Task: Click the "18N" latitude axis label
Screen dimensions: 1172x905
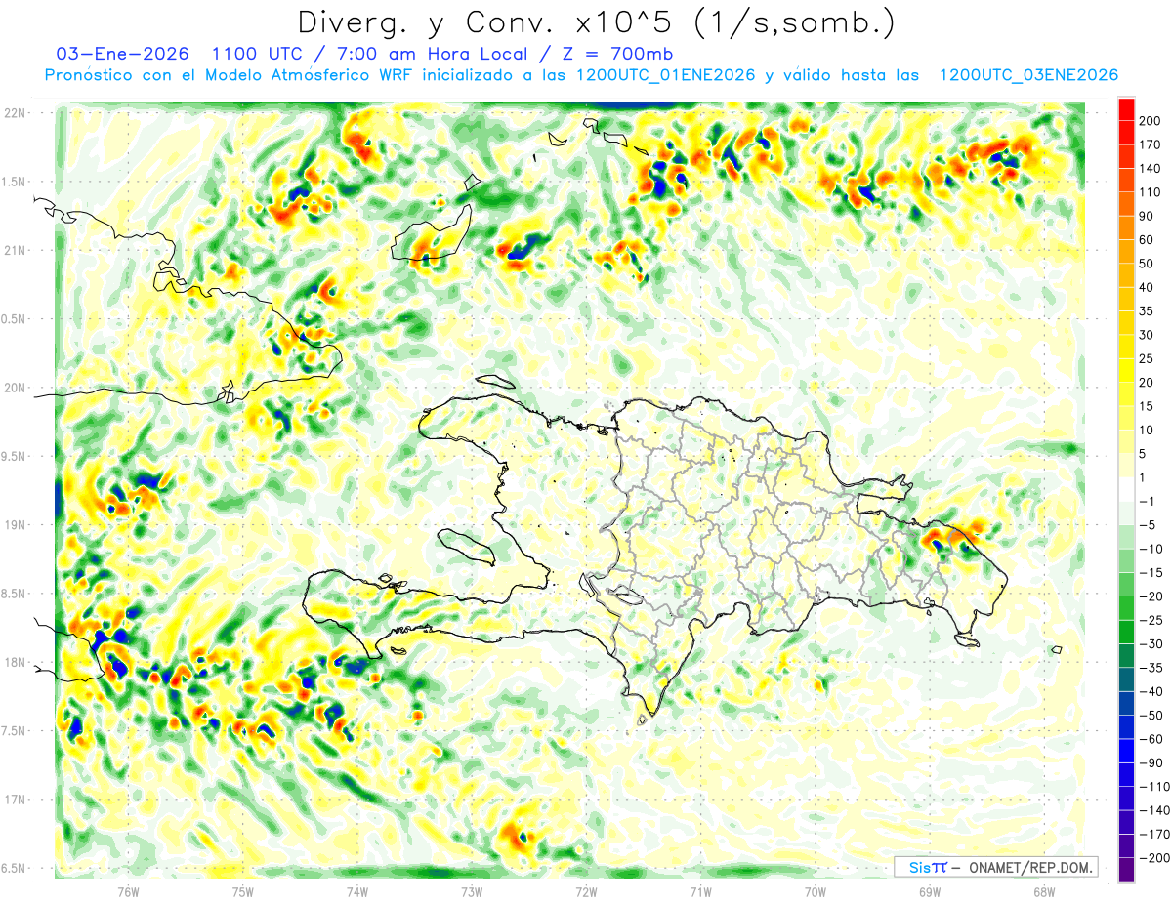Action: tap(16, 662)
